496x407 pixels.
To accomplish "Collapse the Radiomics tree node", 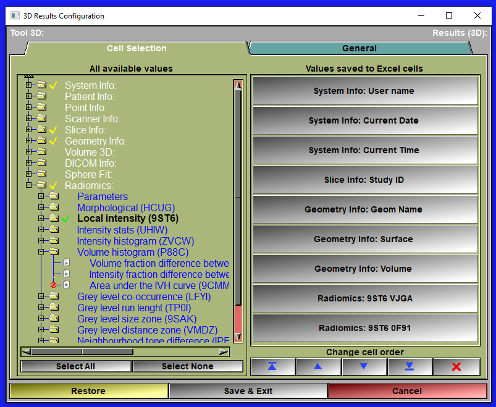I will tap(29, 185).
